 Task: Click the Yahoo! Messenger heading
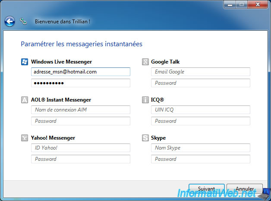coord(53,138)
